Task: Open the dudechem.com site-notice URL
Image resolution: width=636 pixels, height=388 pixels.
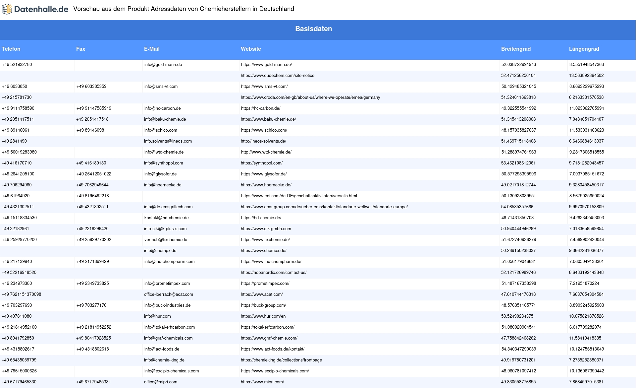Action: (278, 76)
